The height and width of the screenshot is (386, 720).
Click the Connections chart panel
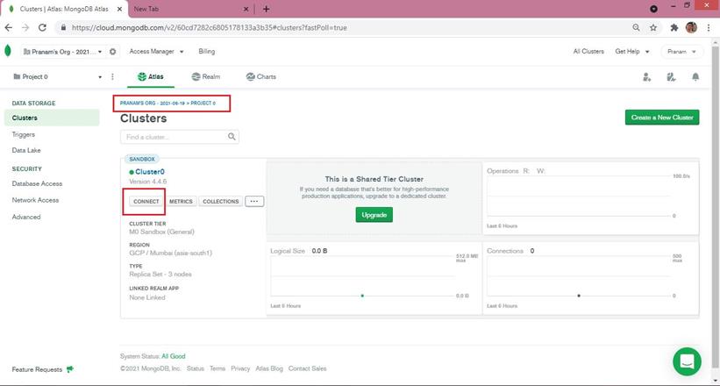tap(591, 278)
